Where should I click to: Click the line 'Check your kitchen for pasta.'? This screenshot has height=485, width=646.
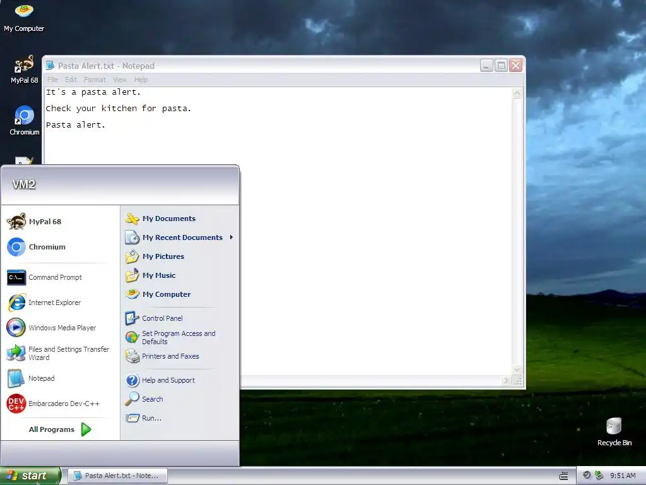tap(118, 109)
